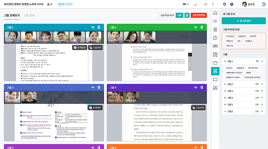Click the 그룹 토의 완료 button
The width and height of the screenshot is (268, 149).
199,15
